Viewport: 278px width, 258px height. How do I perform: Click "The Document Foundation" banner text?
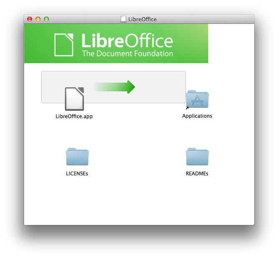(x=128, y=53)
